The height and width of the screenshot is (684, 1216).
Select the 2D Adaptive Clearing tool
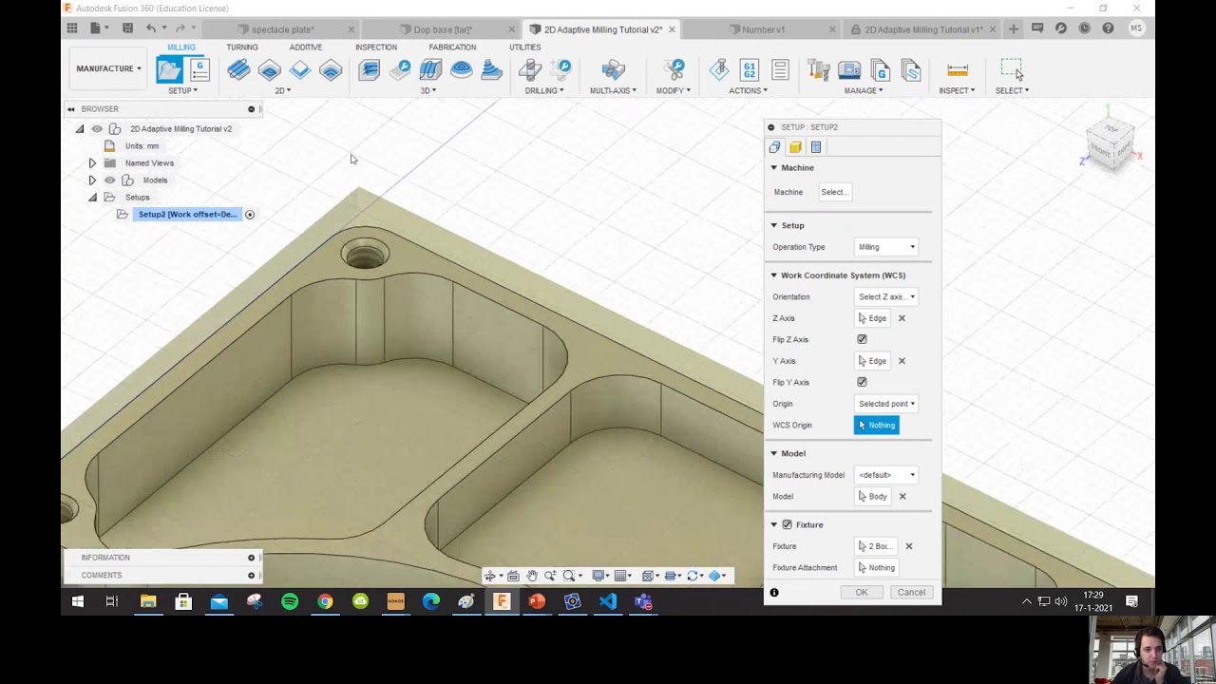(238, 69)
